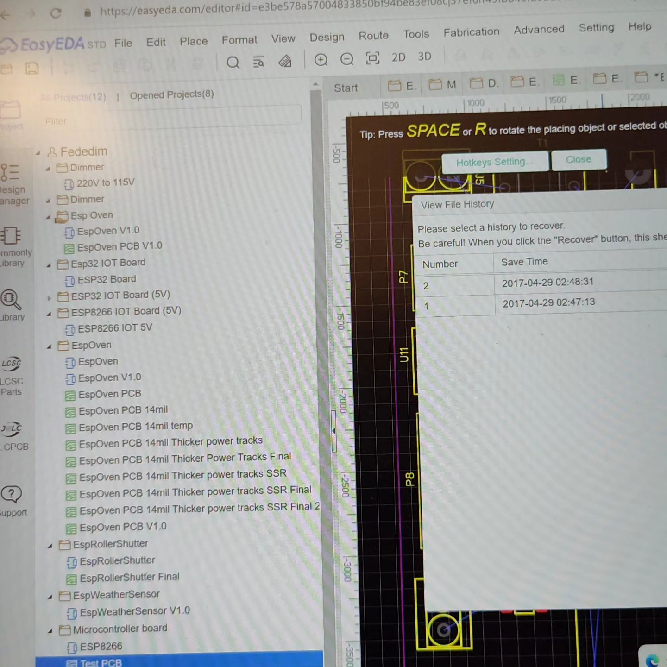This screenshot has height=667, width=667.
Task: Click the zoom out toolbar icon
Action: point(346,59)
